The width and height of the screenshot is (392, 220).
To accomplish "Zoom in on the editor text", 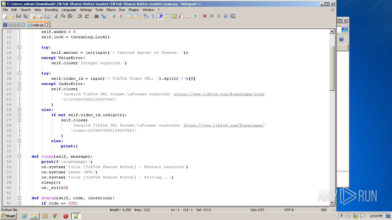I will tap(113, 16).
